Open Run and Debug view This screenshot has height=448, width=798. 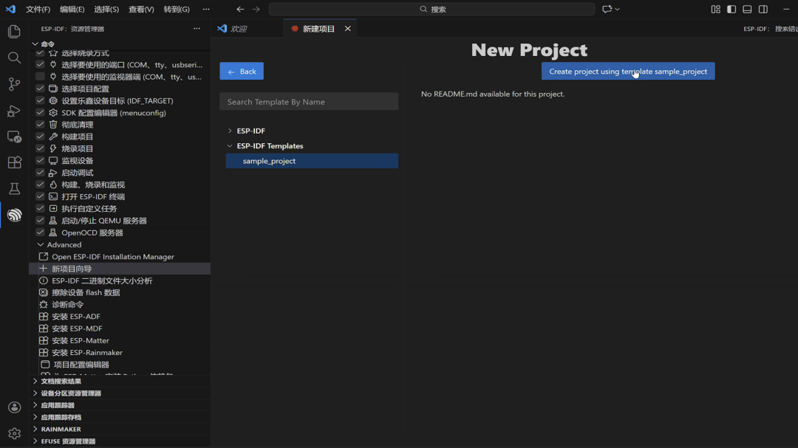coord(14,111)
